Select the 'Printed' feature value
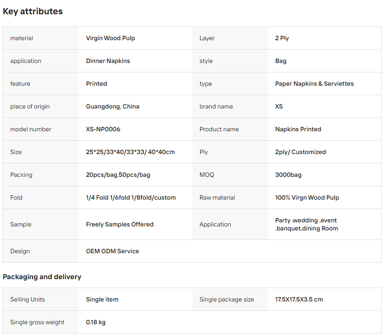384x335 pixels. coord(96,84)
